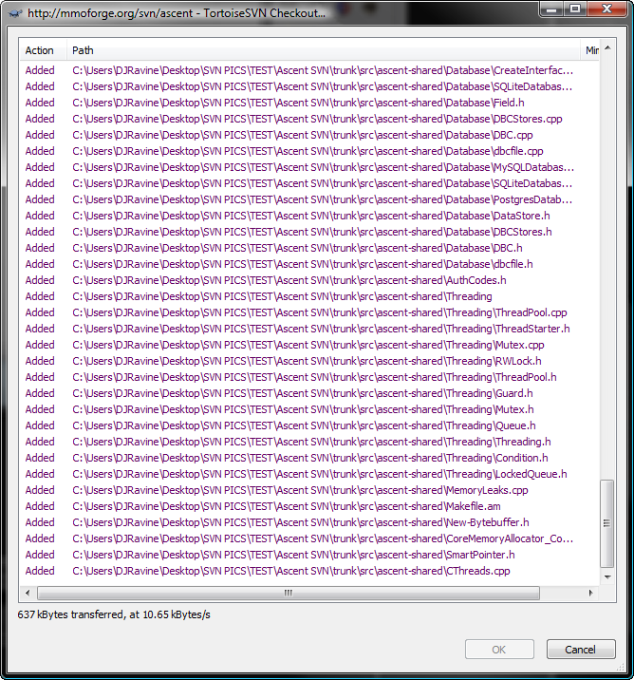The height and width of the screenshot is (680, 634).
Task: Maximize the checkout window
Action: click(x=574, y=9)
